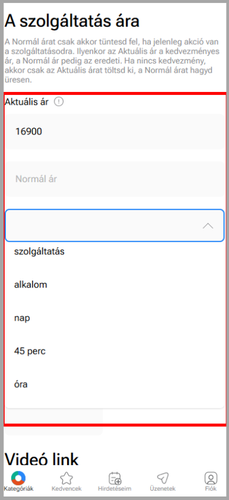Click the info icon beside Aktuális ár

(x=59, y=102)
